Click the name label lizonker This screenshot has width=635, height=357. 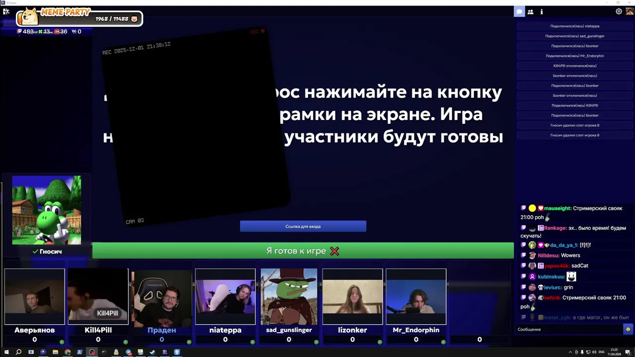click(x=353, y=330)
